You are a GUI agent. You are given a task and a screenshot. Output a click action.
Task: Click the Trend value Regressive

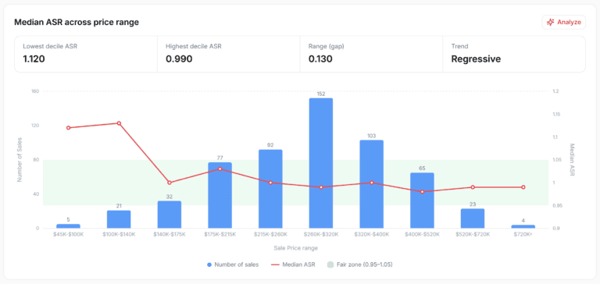pyautogui.click(x=476, y=59)
